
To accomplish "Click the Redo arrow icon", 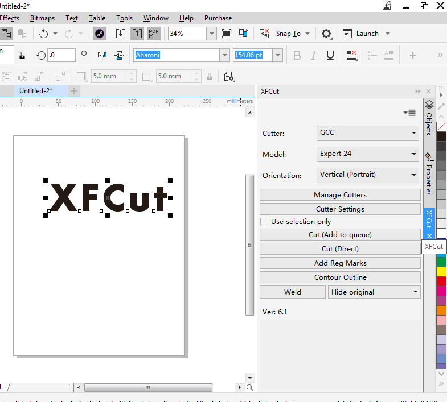I will click(x=69, y=34).
